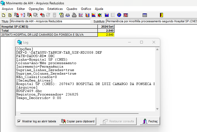This screenshot has width=197, height=132.
Task: Click the Log horizontal scrollbar bar
Action: [79, 113]
